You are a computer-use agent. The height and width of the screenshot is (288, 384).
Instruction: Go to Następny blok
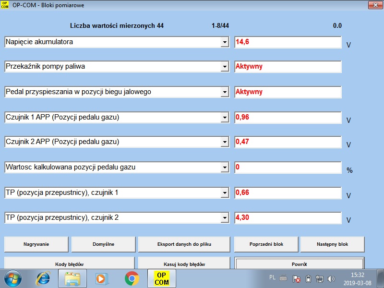point(332,244)
